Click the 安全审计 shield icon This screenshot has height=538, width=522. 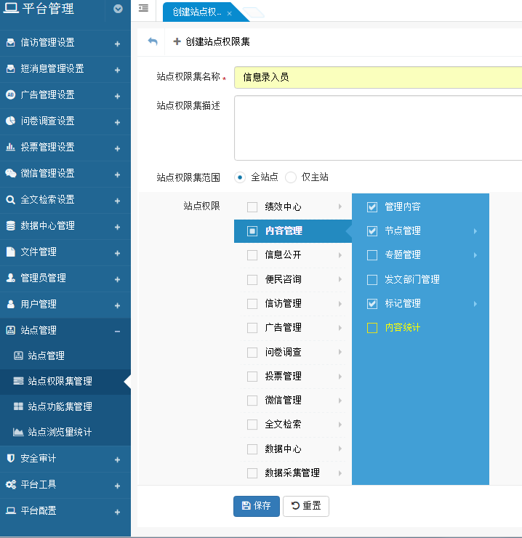[x=10, y=459]
